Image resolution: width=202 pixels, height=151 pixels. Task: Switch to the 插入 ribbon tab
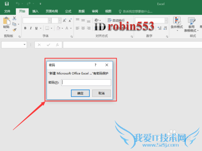36,11
